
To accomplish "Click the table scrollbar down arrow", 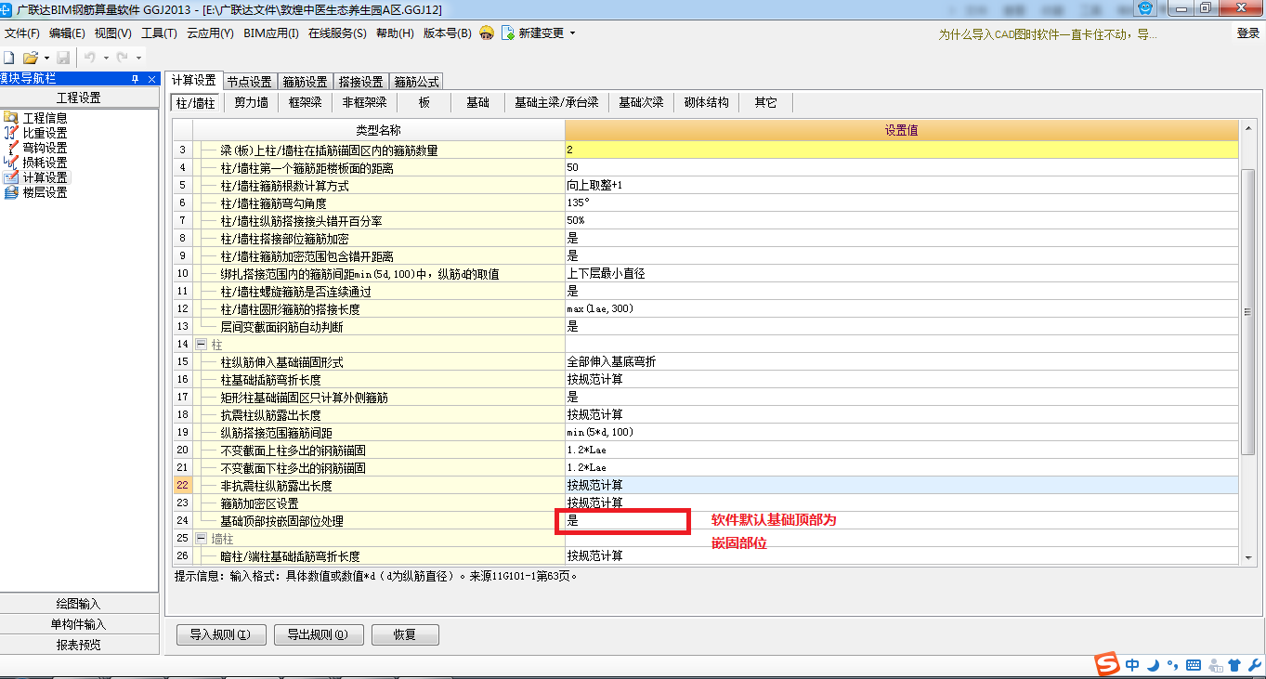I will 1247,556.
